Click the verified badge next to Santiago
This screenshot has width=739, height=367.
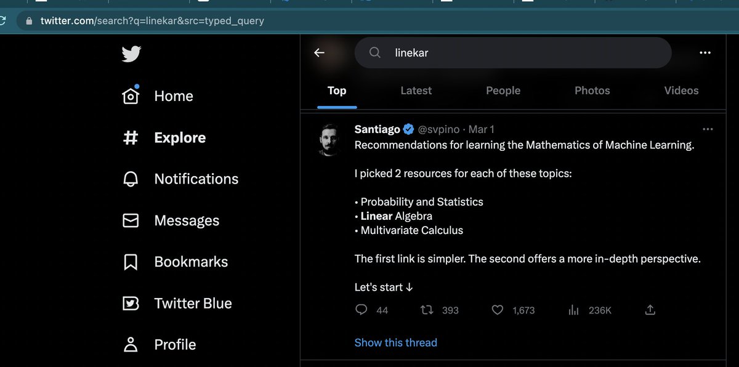[x=408, y=129]
